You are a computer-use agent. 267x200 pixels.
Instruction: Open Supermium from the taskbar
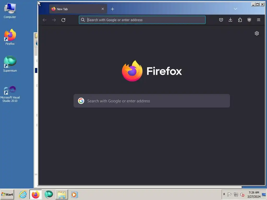49,194
